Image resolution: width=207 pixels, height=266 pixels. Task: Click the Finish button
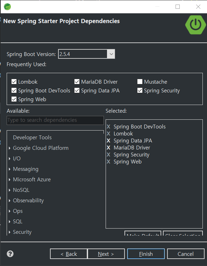(146, 254)
